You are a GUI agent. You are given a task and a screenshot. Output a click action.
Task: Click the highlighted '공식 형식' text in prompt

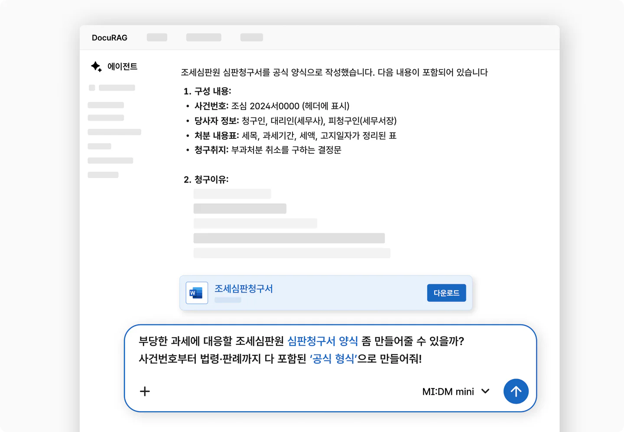coord(333,359)
